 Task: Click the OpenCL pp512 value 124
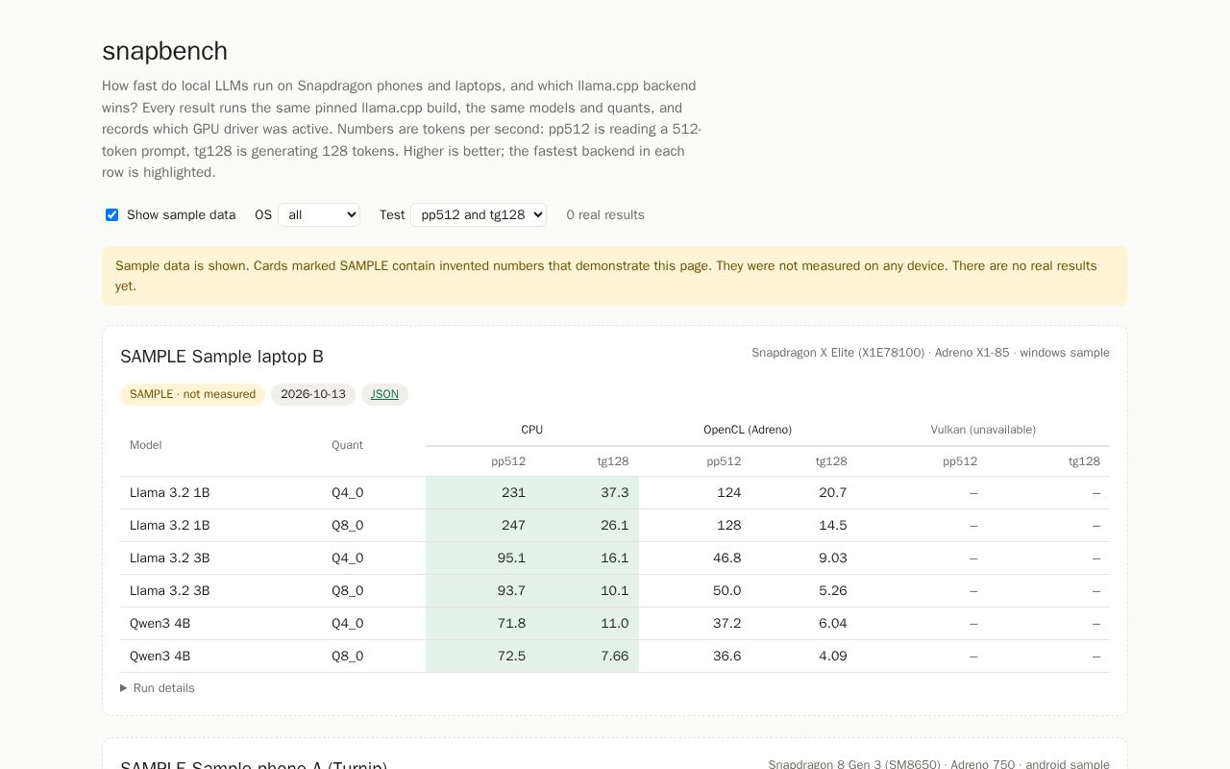point(729,493)
